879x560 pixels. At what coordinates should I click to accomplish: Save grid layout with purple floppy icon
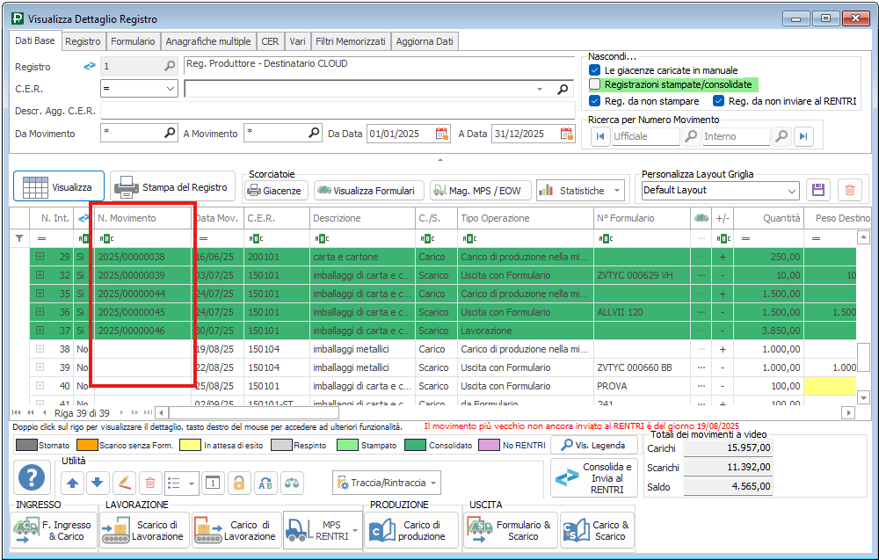pyautogui.click(x=818, y=190)
